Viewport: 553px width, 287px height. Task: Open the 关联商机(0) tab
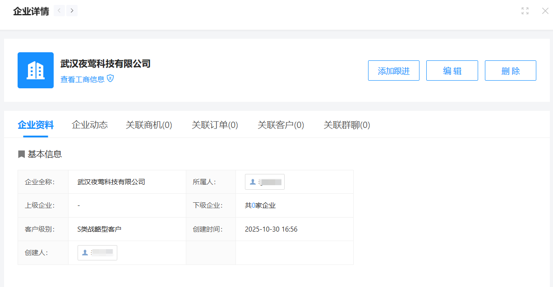click(x=149, y=125)
